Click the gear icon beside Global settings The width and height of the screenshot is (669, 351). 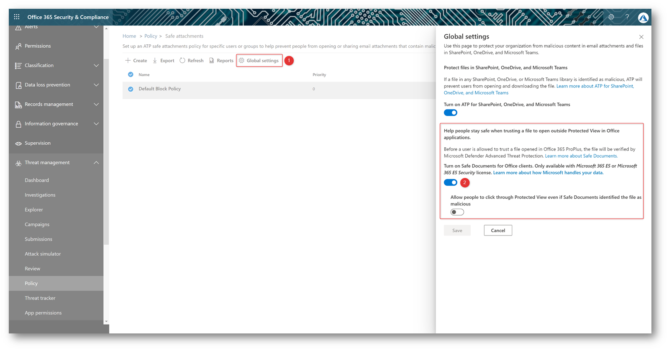[x=241, y=61]
